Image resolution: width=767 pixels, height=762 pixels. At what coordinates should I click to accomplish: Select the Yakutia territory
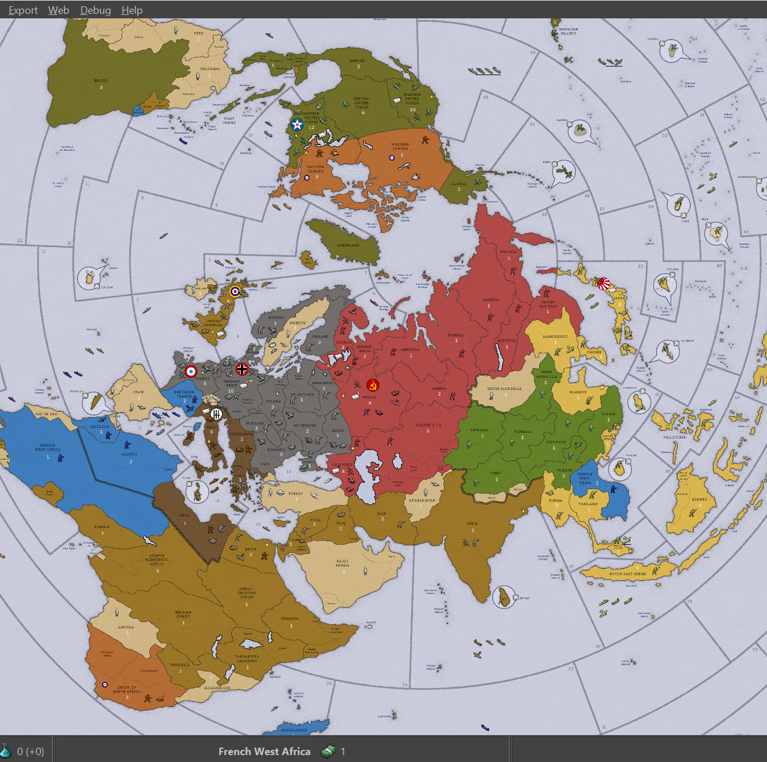490,300
